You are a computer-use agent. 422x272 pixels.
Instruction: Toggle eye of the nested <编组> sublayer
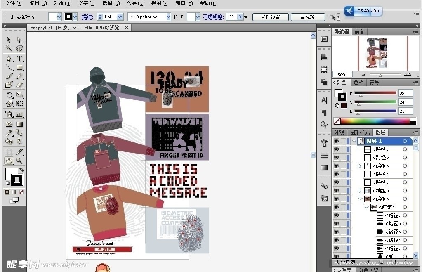336,207
